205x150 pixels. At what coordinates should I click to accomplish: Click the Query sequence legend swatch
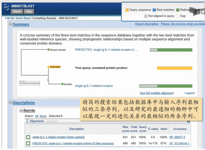(x=127, y=10)
